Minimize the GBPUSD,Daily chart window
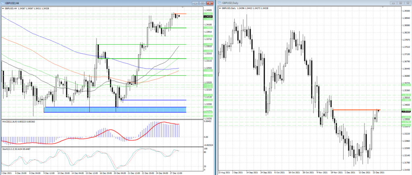412x175 pixels. click(x=394, y=3)
